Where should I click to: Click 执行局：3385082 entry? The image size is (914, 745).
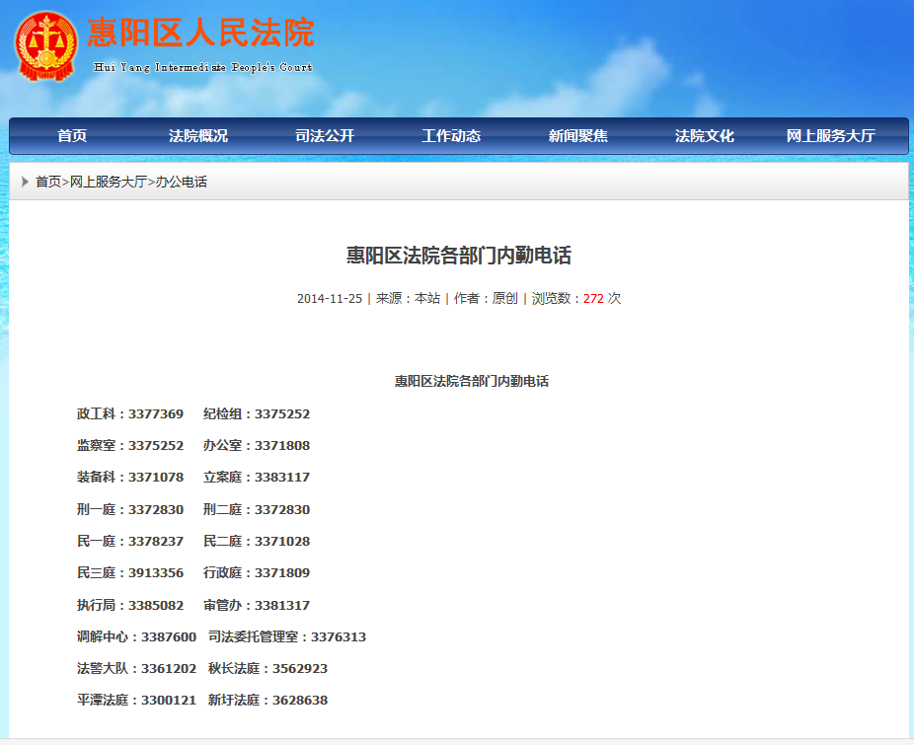(130, 605)
